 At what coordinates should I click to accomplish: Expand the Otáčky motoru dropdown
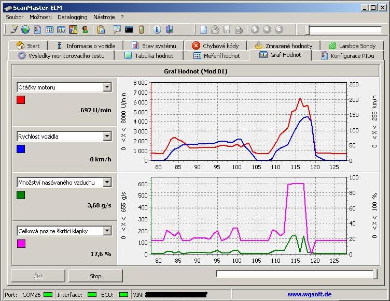[107, 87]
